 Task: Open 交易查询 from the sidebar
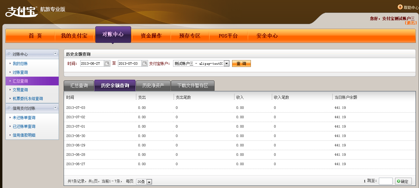coord(20,90)
